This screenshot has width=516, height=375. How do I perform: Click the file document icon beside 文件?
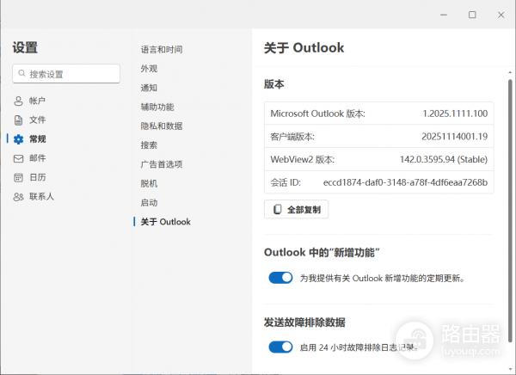pos(18,120)
